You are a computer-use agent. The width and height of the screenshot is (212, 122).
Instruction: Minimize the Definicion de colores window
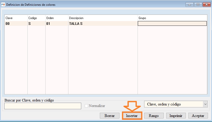coord(189,5)
